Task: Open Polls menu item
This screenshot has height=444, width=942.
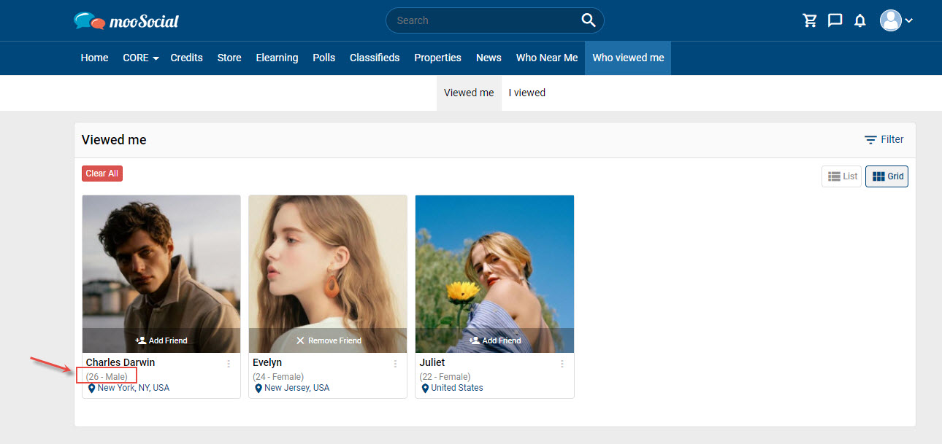Action: coord(323,58)
